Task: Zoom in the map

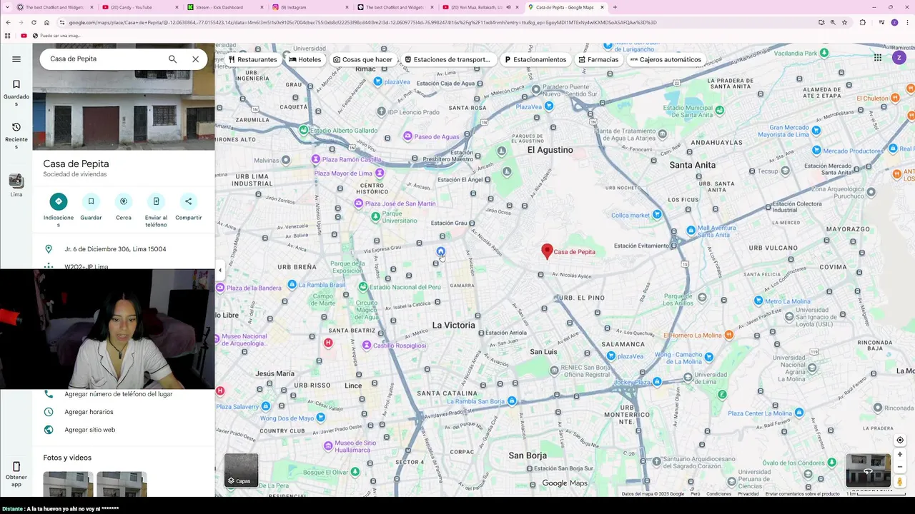Action: pos(900,455)
